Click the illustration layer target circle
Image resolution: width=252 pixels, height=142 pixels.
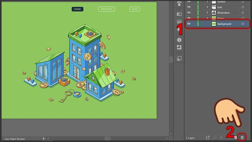[x=243, y=13]
